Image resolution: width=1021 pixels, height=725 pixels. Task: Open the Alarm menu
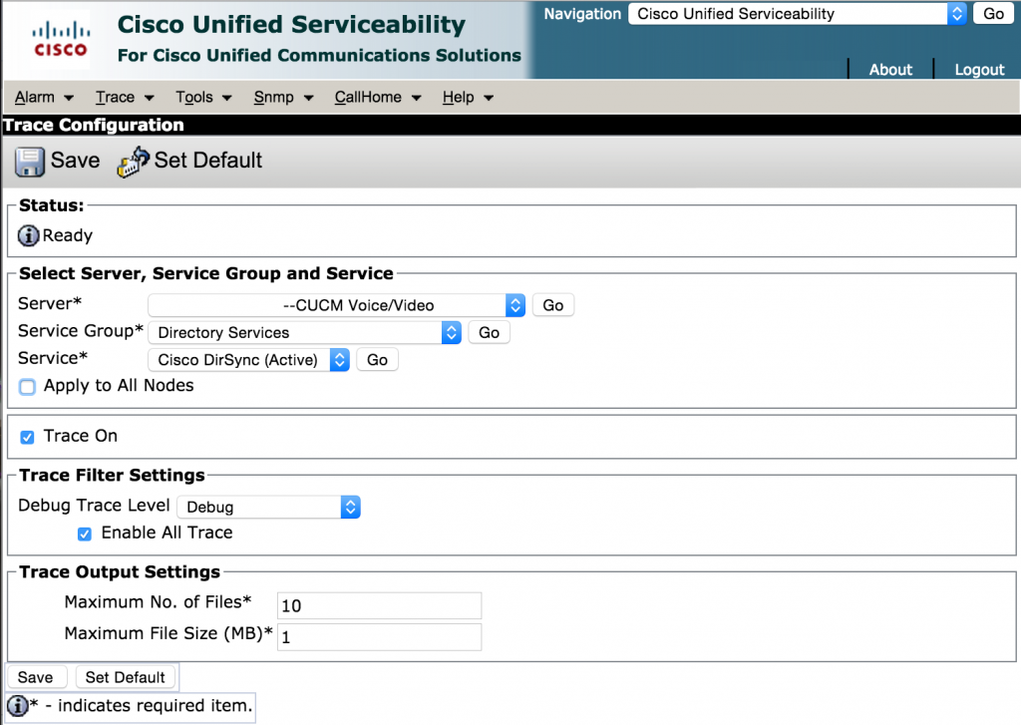[x=44, y=97]
